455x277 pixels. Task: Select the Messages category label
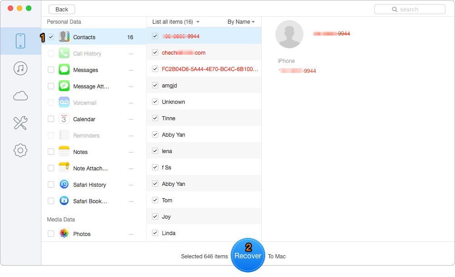86,70
